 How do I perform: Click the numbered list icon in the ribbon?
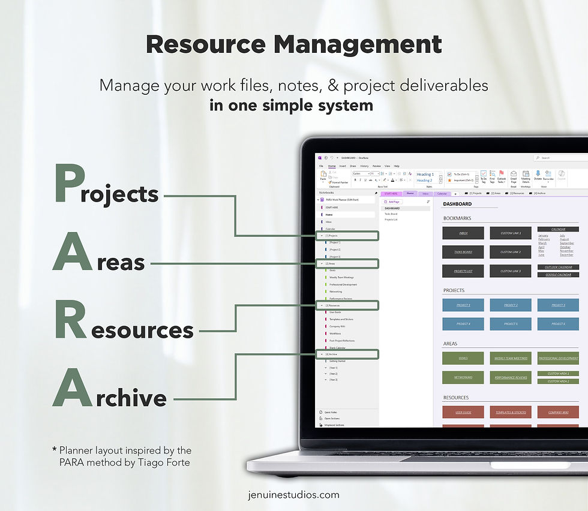point(391,173)
